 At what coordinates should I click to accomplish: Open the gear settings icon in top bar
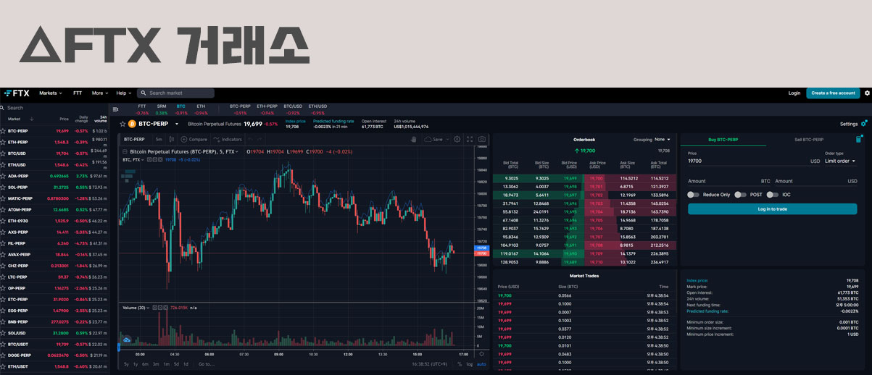coord(866,93)
